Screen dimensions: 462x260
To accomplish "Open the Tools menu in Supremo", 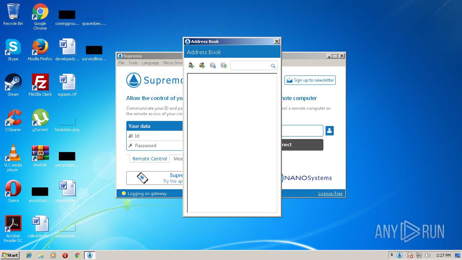I will tap(133, 63).
